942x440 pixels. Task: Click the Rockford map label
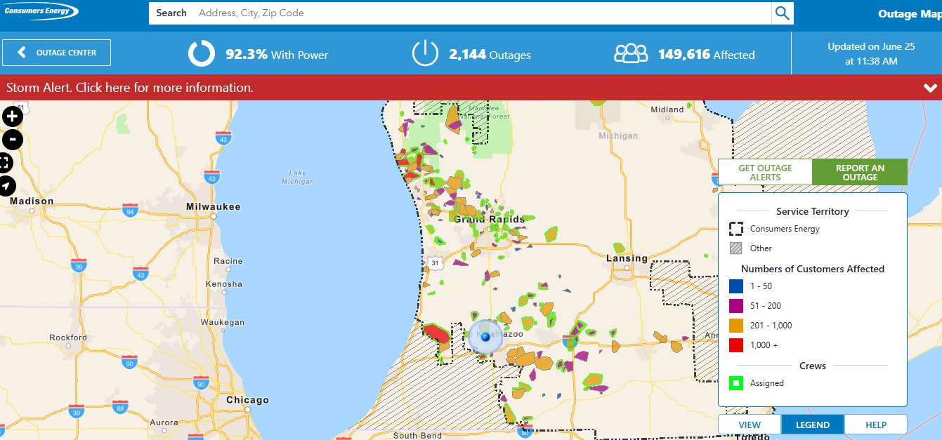point(68,338)
